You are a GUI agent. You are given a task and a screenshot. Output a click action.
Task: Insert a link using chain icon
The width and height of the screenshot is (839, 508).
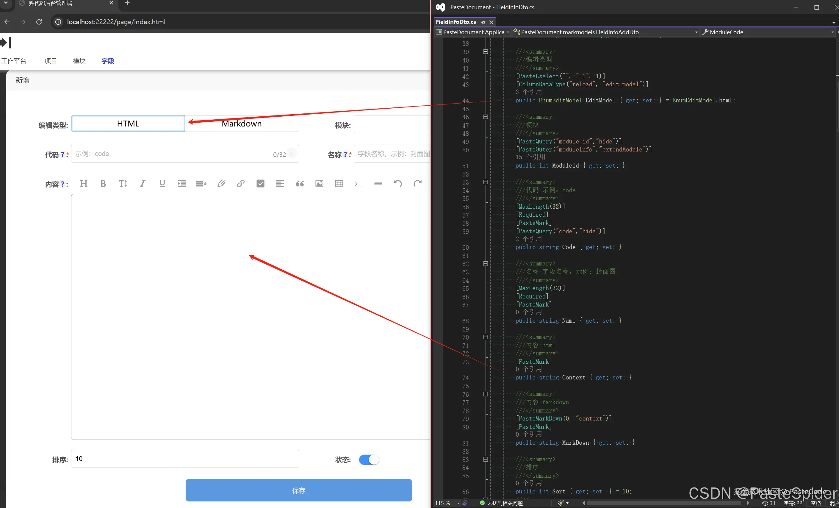[x=241, y=184]
